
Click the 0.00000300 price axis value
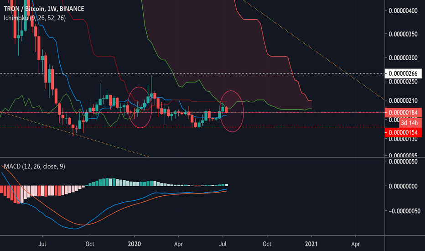[403, 58]
